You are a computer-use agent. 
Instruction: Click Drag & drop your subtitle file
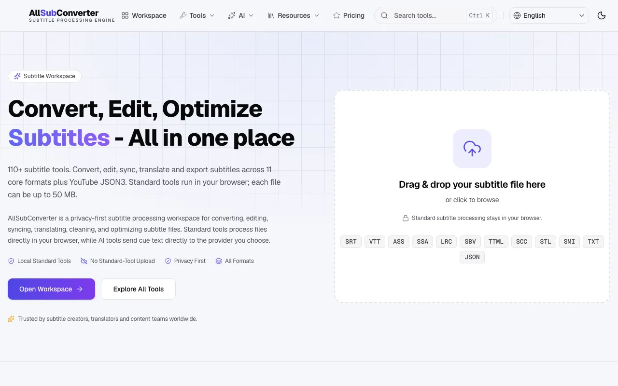(x=472, y=184)
